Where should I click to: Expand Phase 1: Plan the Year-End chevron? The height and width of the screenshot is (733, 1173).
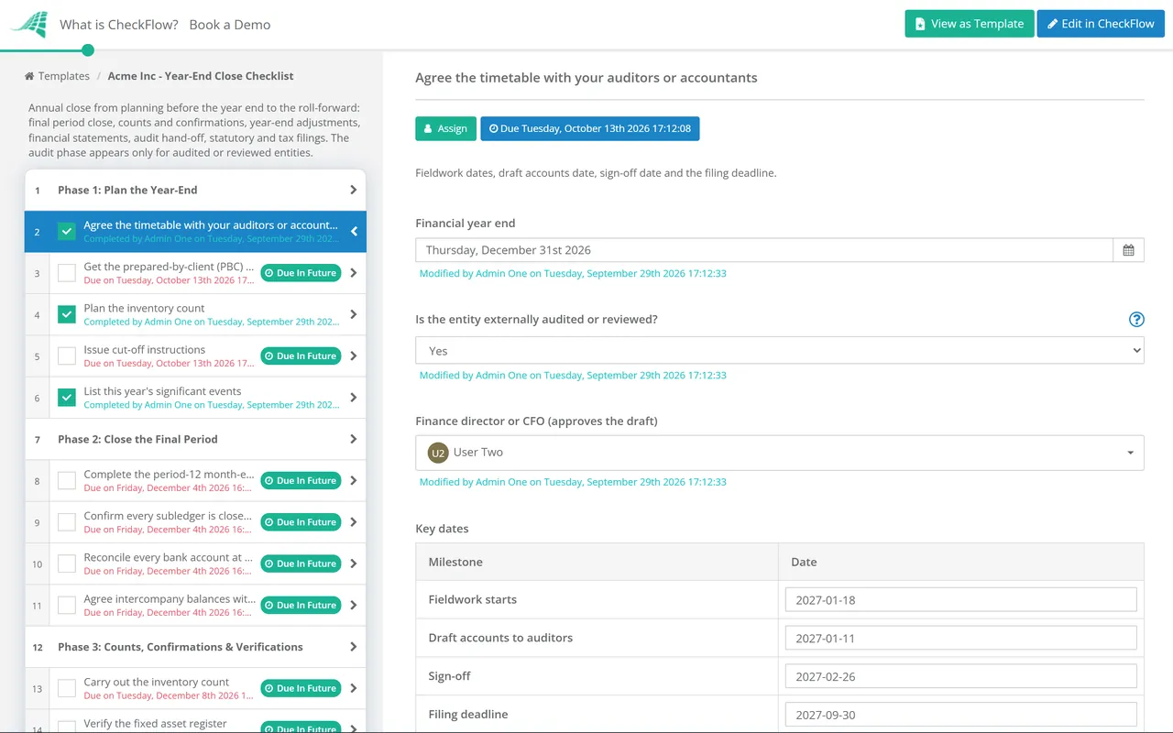tap(354, 191)
